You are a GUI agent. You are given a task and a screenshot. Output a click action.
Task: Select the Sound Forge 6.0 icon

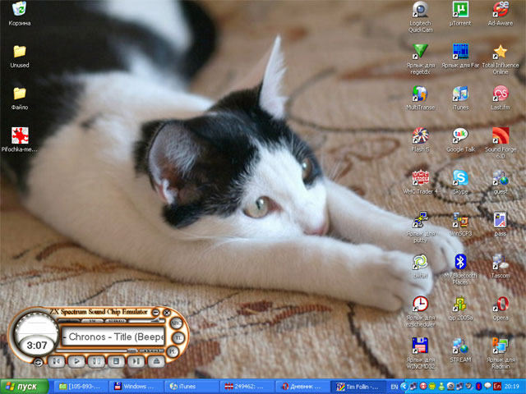click(500, 135)
